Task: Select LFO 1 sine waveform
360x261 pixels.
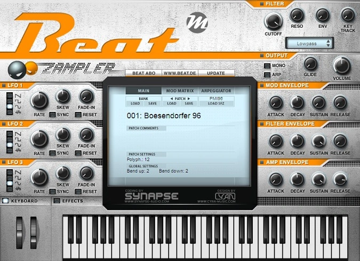Action: point(10,107)
